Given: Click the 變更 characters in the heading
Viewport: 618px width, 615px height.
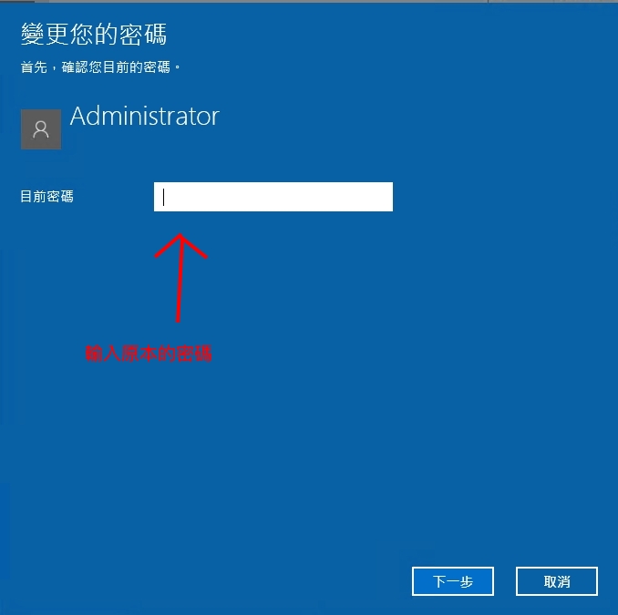Looking at the screenshot, I should pos(45,34).
